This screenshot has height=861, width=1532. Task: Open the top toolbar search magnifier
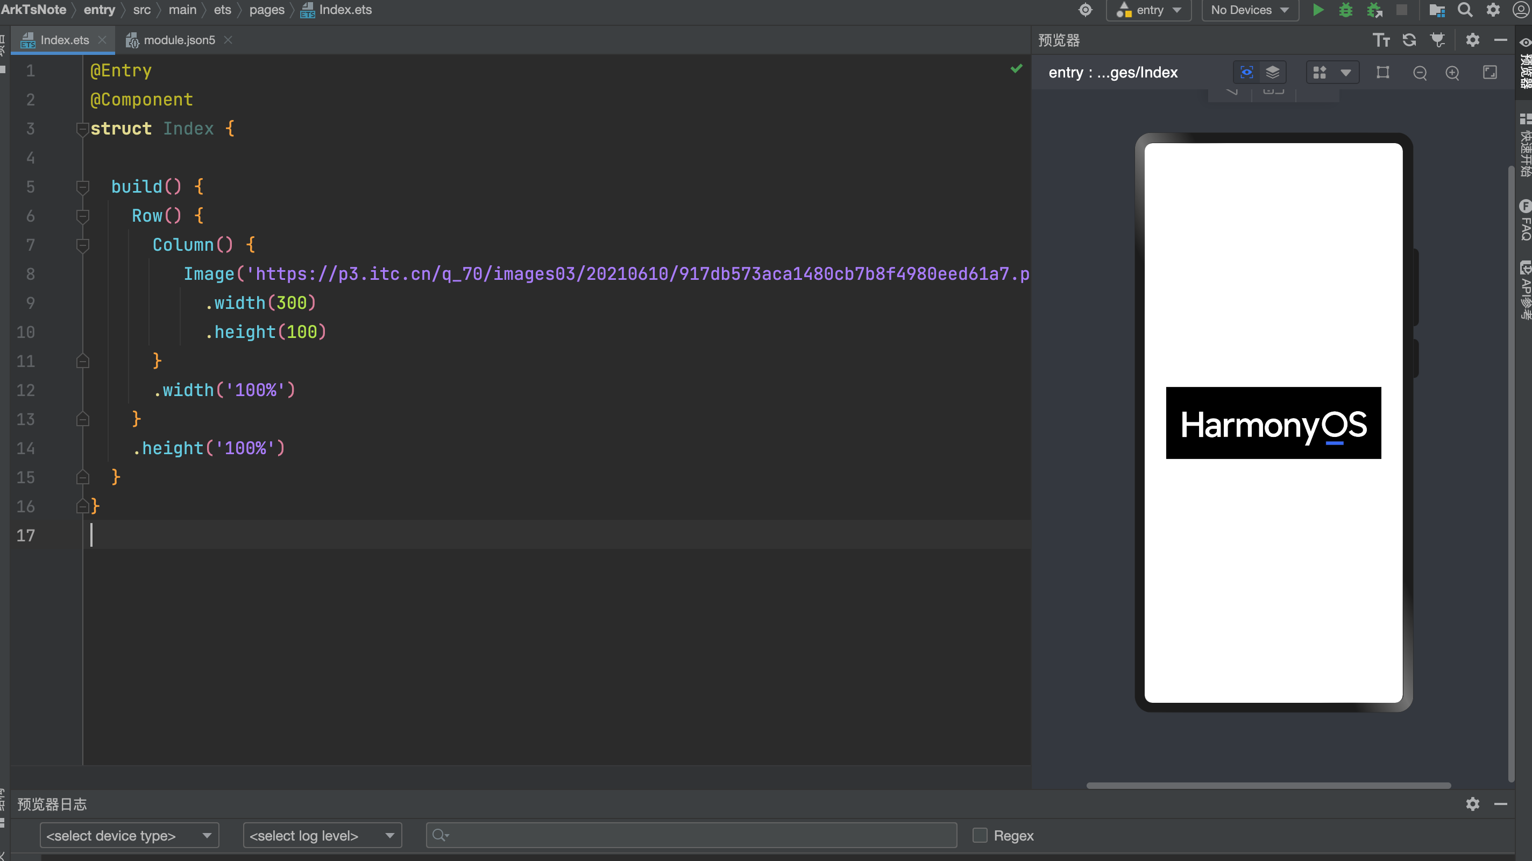click(x=1465, y=10)
